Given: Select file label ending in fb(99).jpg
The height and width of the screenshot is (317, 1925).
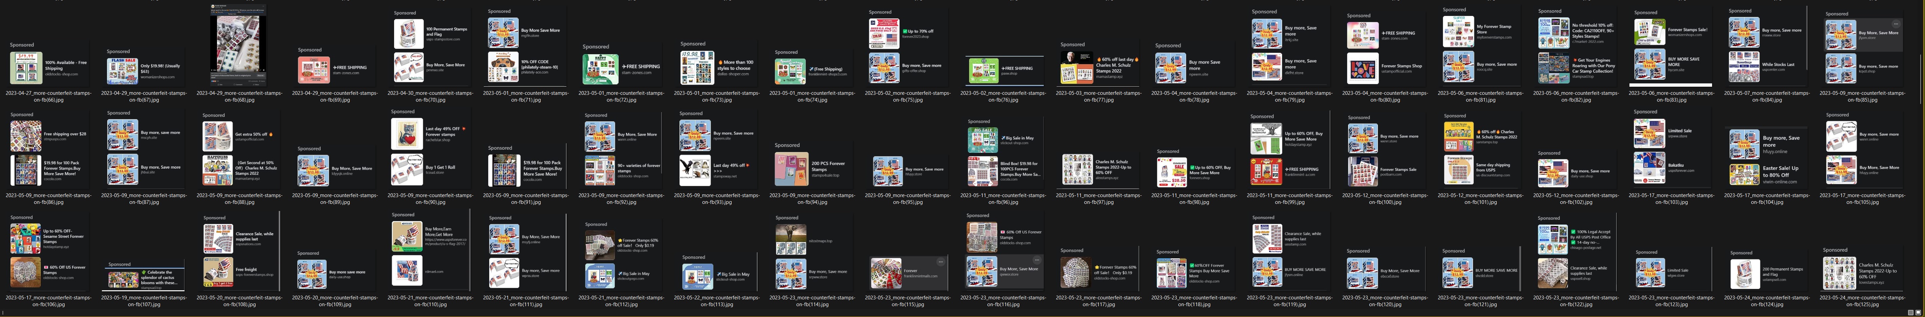Looking at the screenshot, I should [1291, 198].
